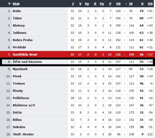Image resolution: width=155 pixels, height=138 pixels.
Task: Select the Jindř. Hradec last-place row
Action: pyautogui.click(x=77, y=134)
